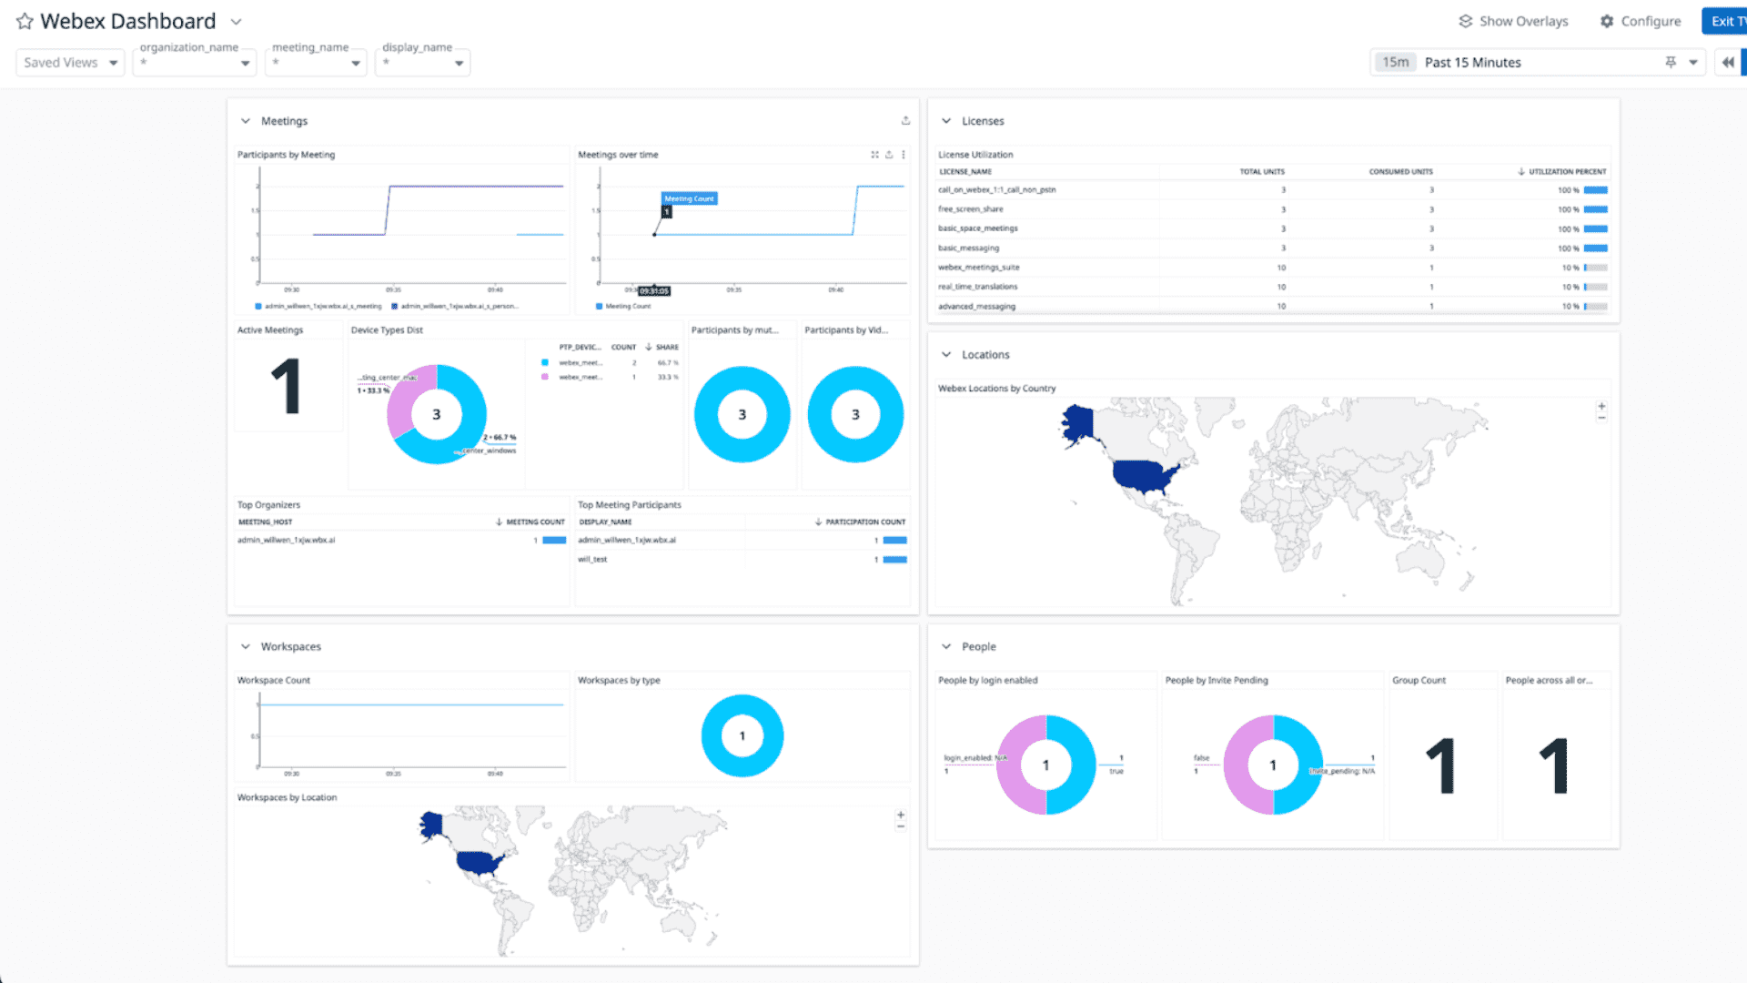Click will_test participant row
This screenshot has width=1747, height=983.
tap(742, 560)
